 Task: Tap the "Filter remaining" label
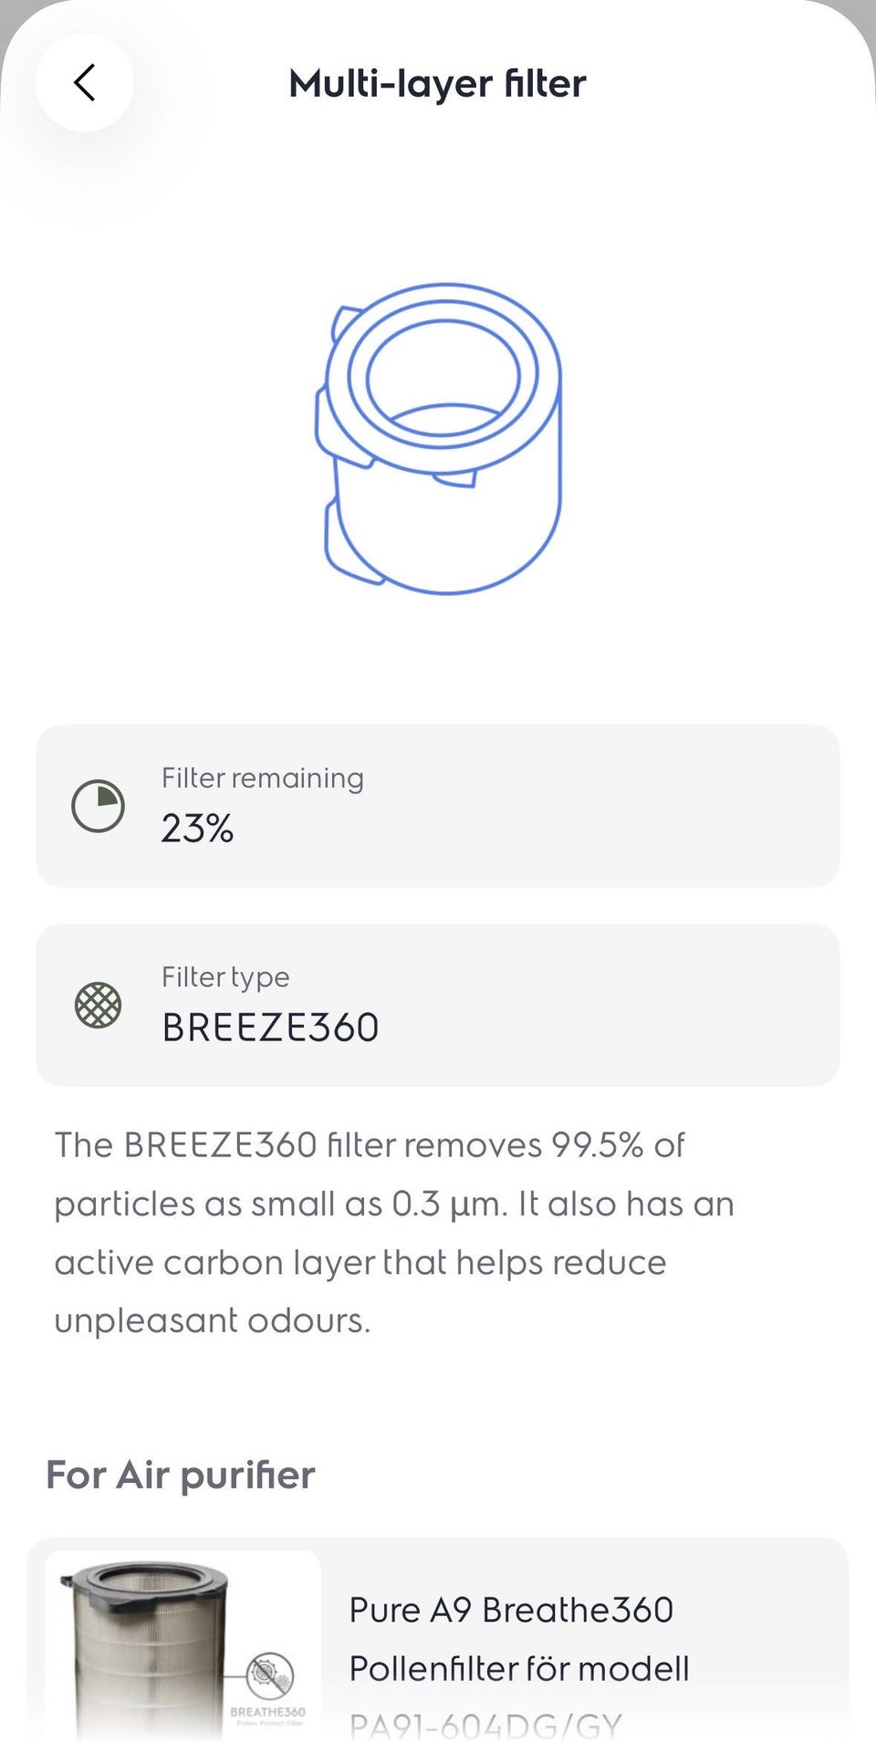coord(263,778)
